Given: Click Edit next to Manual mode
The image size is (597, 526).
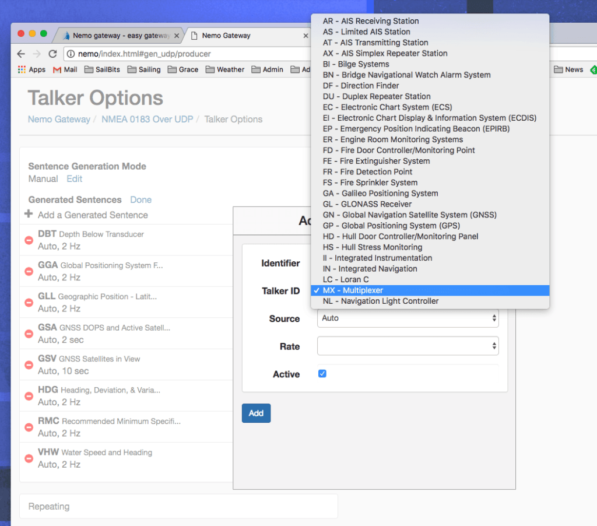Looking at the screenshot, I should point(74,178).
